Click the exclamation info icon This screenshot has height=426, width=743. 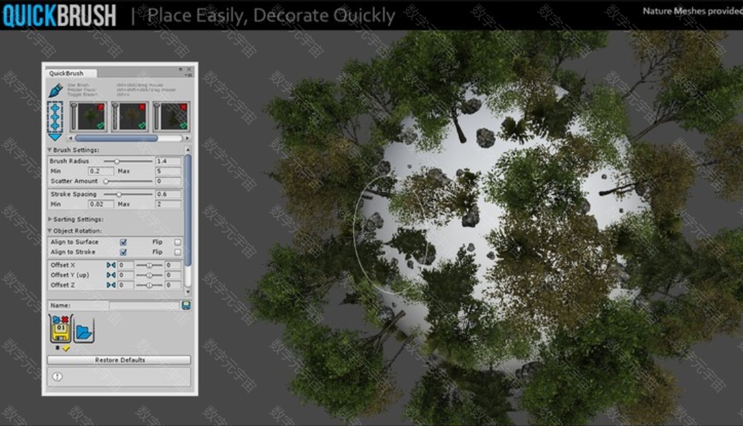point(57,377)
